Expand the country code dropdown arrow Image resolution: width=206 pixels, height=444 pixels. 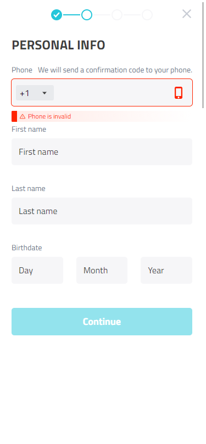tap(44, 93)
